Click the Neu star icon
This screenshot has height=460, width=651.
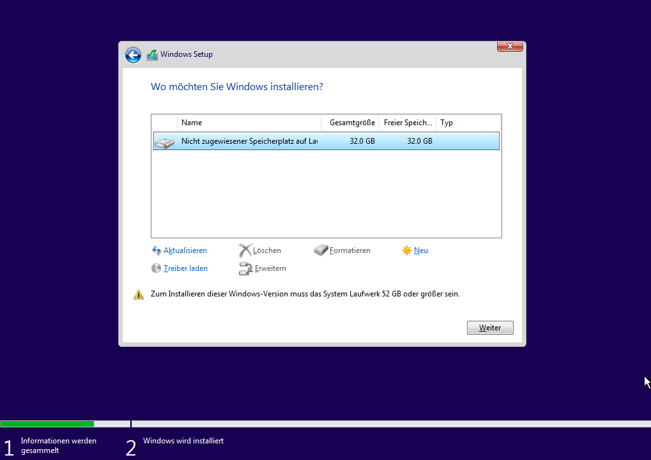[406, 250]
